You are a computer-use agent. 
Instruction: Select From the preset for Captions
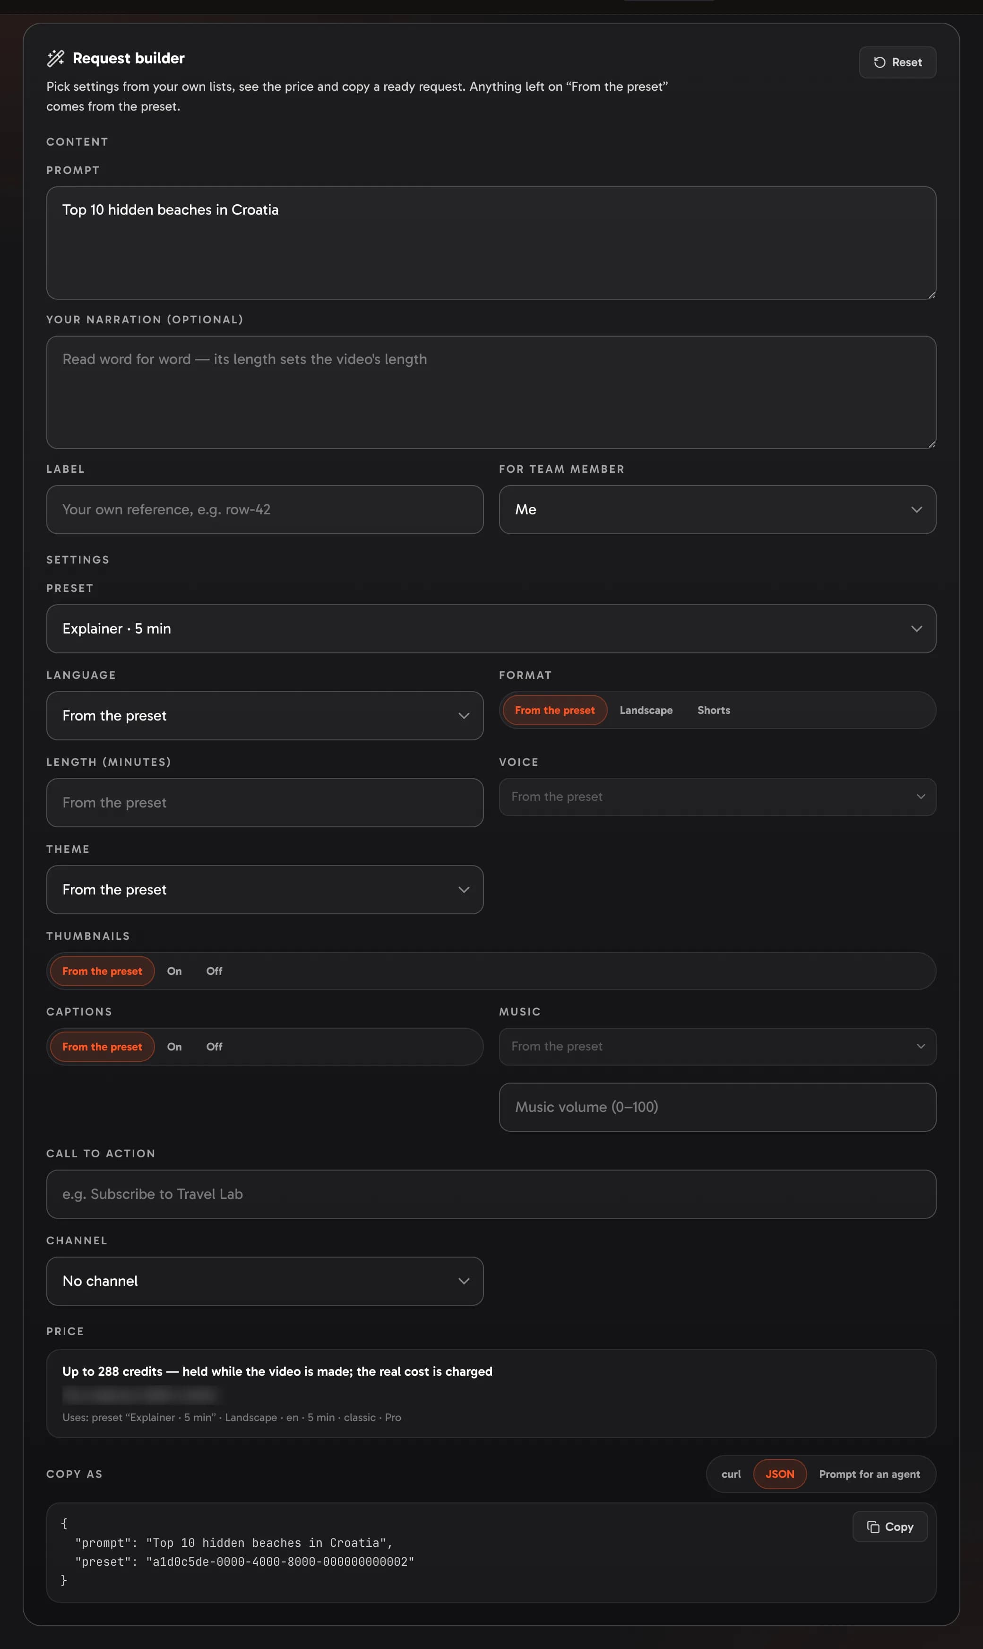(102, 1047)
